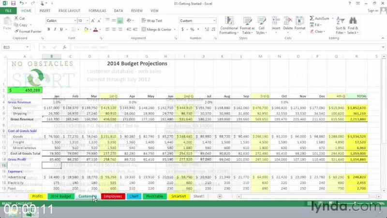The width and height of the screenshot is (387, 218).
Task: Toggle Align Right
Action: (x=120, y=30)
